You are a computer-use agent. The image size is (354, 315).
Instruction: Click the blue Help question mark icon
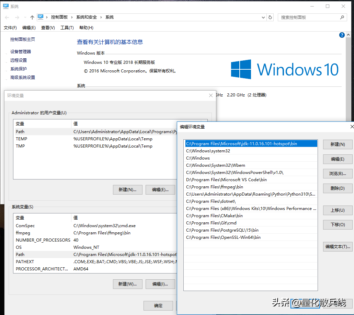point(342,35)
